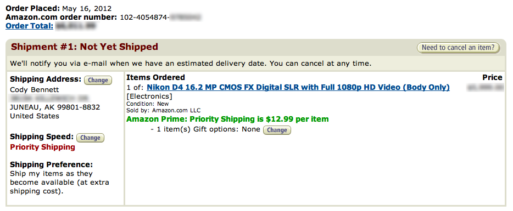Viewport: 513px width, 211px height.
Task: Click the green Amazon Prime shipping notice
Action: [227, 119]
